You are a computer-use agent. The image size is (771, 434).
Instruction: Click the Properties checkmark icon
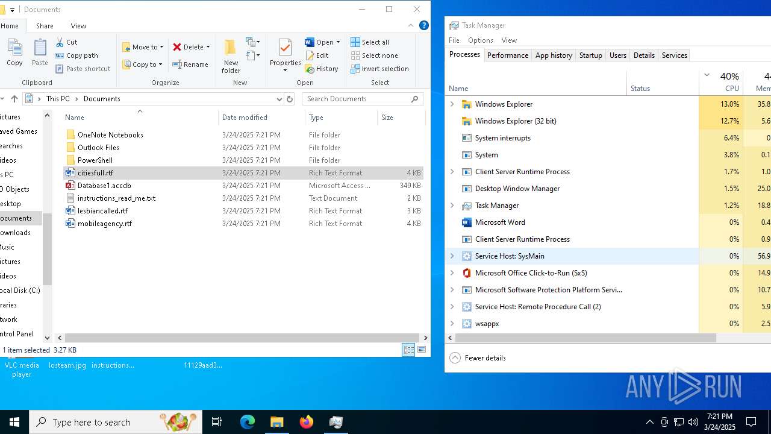click(x=285, y=48)
